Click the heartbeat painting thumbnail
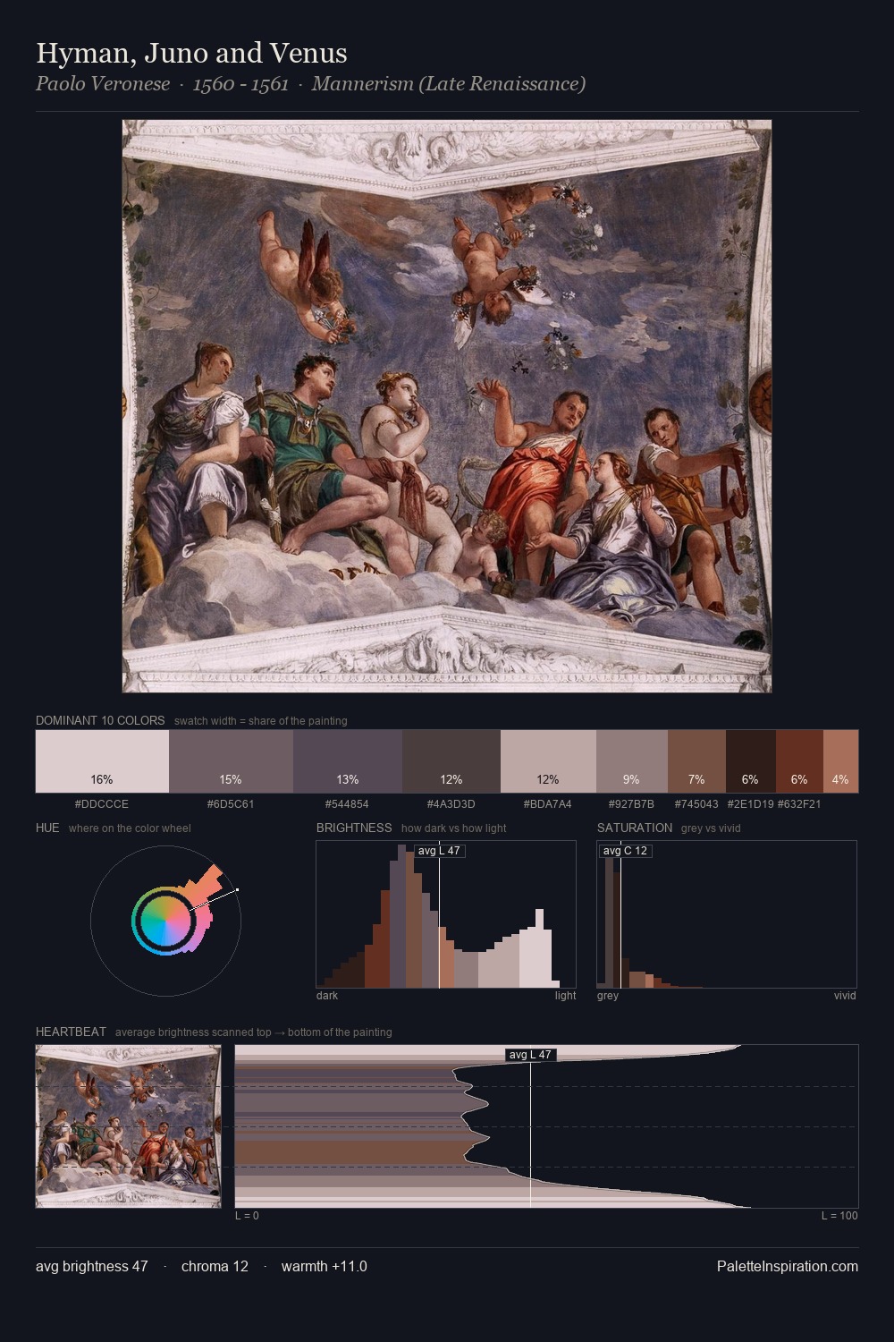 point(128,1126)
